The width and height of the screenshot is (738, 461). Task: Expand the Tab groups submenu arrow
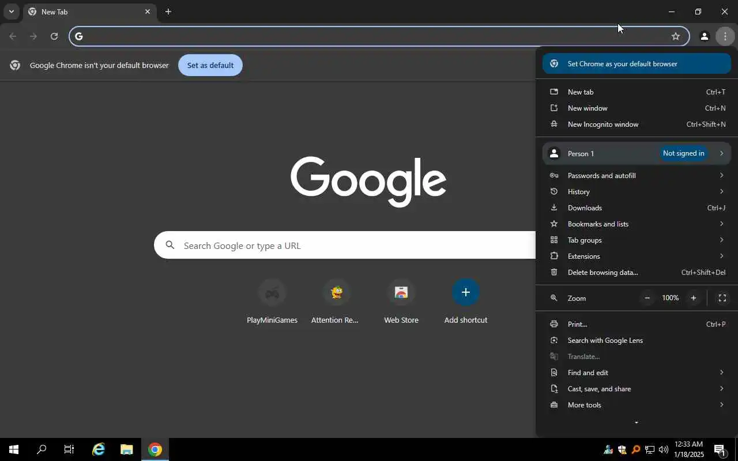(721, 240)
